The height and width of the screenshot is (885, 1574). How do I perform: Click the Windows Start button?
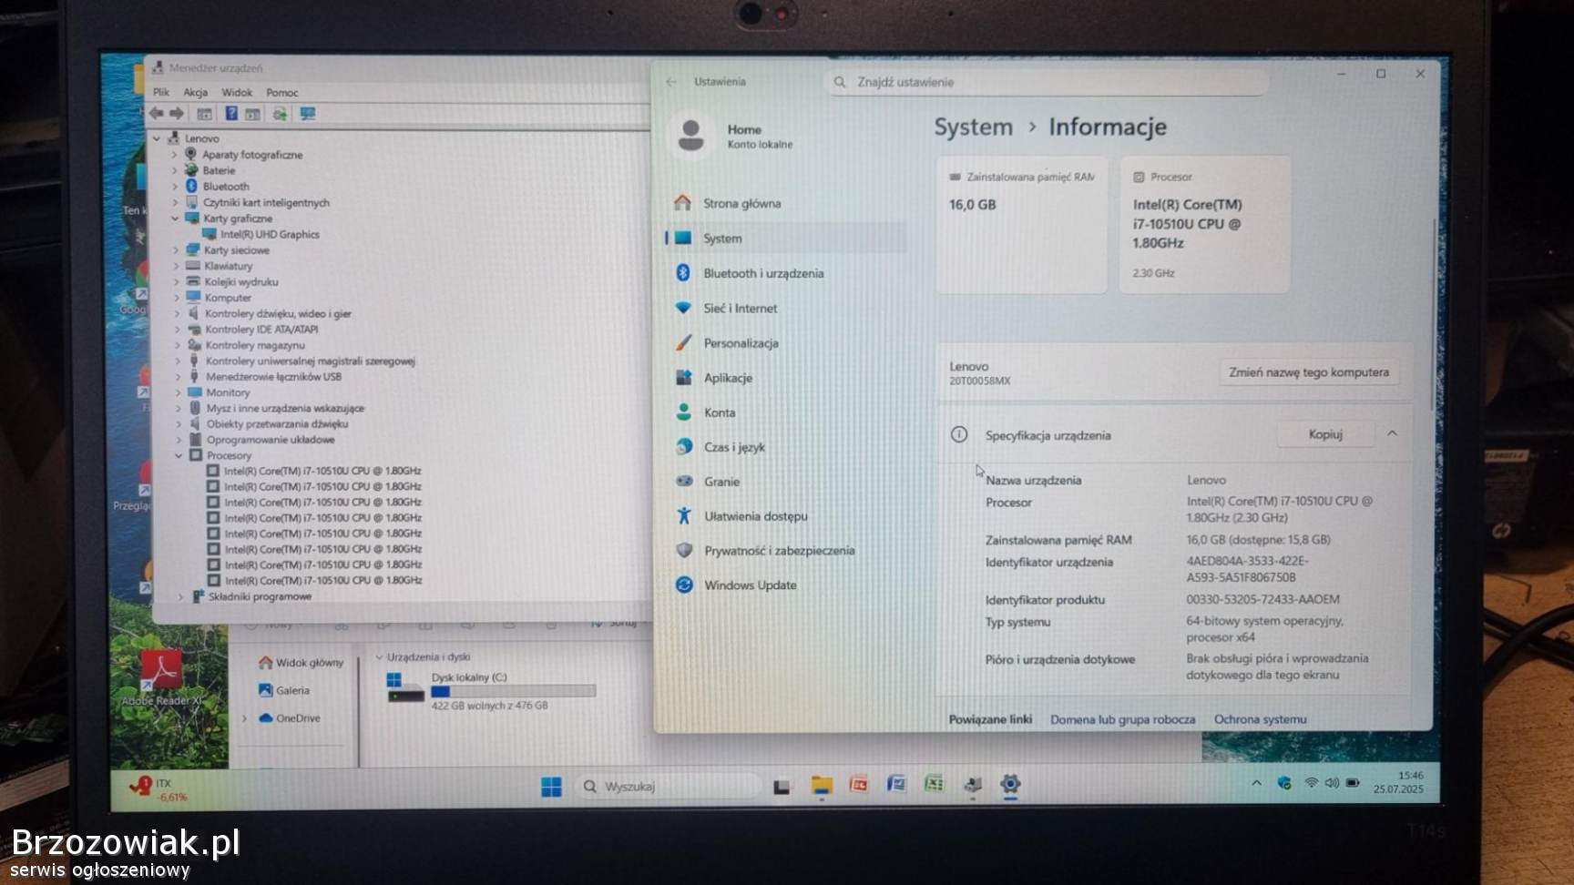pyautogui.click(x=551, y=787)
